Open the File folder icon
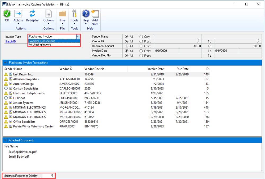Image resolution: width=265 pixels, height=179 pixels. coord(62,14)
